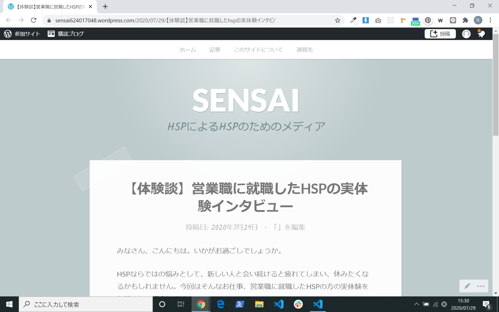
Task: Click the floating pencil edit icon
Action: pyautogui.click(x=467, y=286)
